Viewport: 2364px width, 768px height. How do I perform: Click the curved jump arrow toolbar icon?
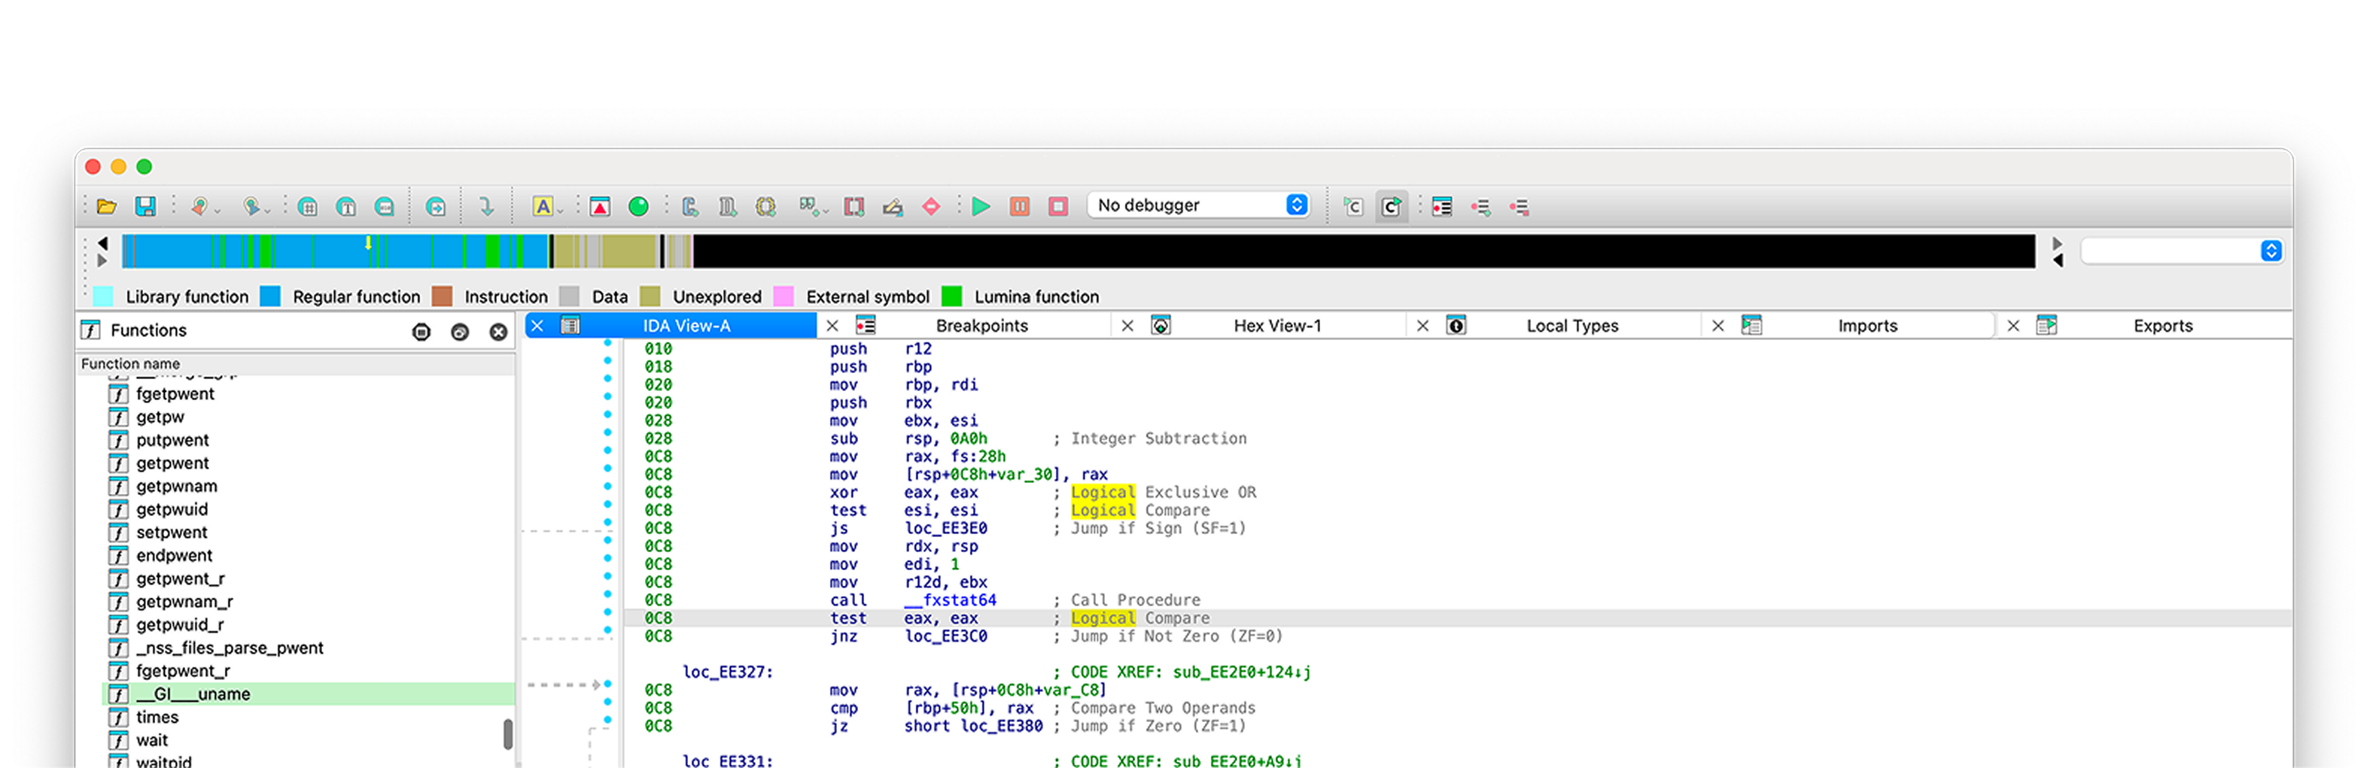(x=485, y=205)
